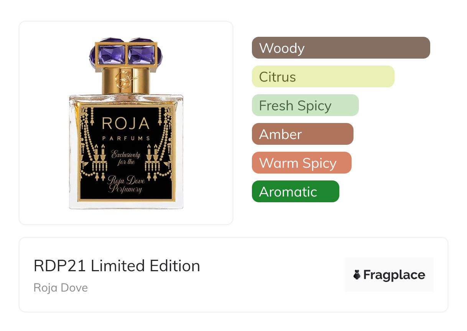Select the Citrus accord bar
Screen dimensions: 467x331
coord(323,77)
